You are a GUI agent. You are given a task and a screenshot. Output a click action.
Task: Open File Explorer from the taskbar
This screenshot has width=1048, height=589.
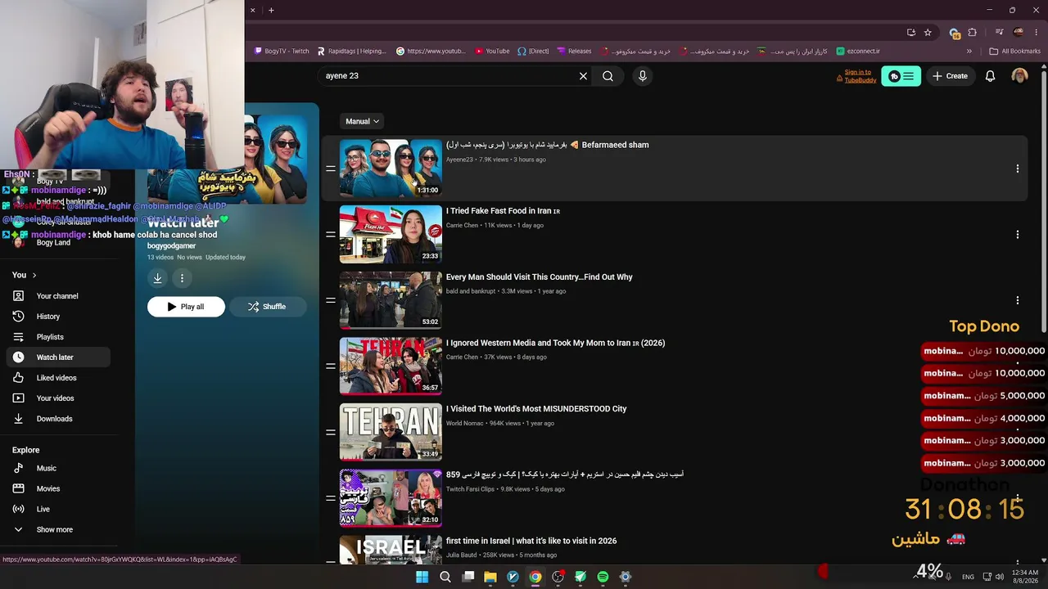click(x=490, y=577)
